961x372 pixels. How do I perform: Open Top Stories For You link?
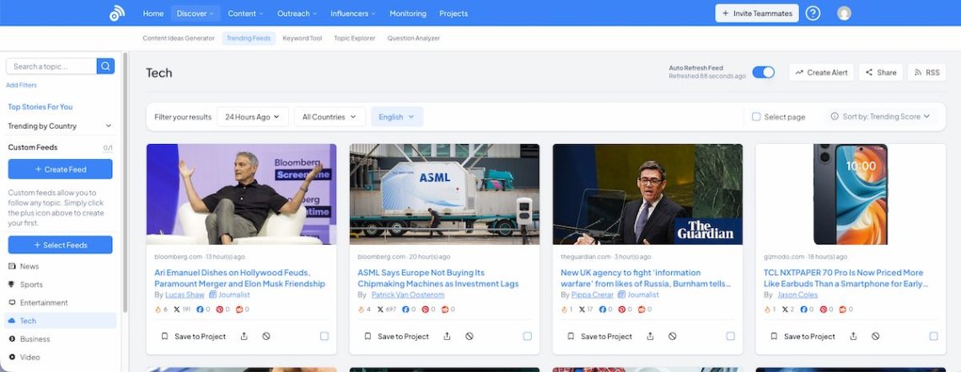40,106
